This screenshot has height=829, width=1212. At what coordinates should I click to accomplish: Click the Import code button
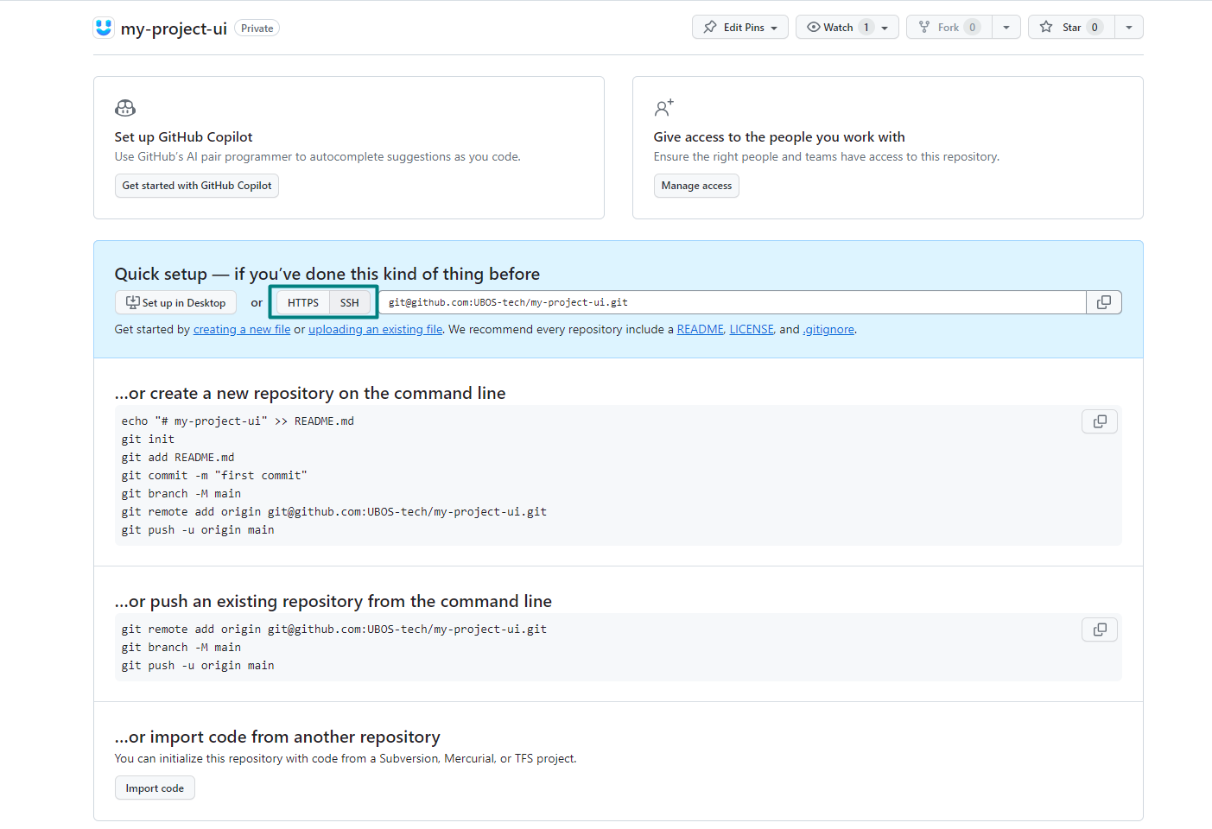155,788
